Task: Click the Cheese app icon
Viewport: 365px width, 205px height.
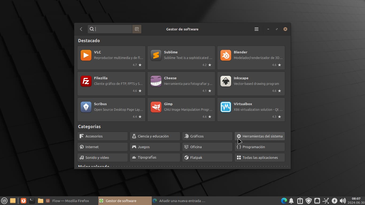Action: pyautogui.click(x=156, y=81)
